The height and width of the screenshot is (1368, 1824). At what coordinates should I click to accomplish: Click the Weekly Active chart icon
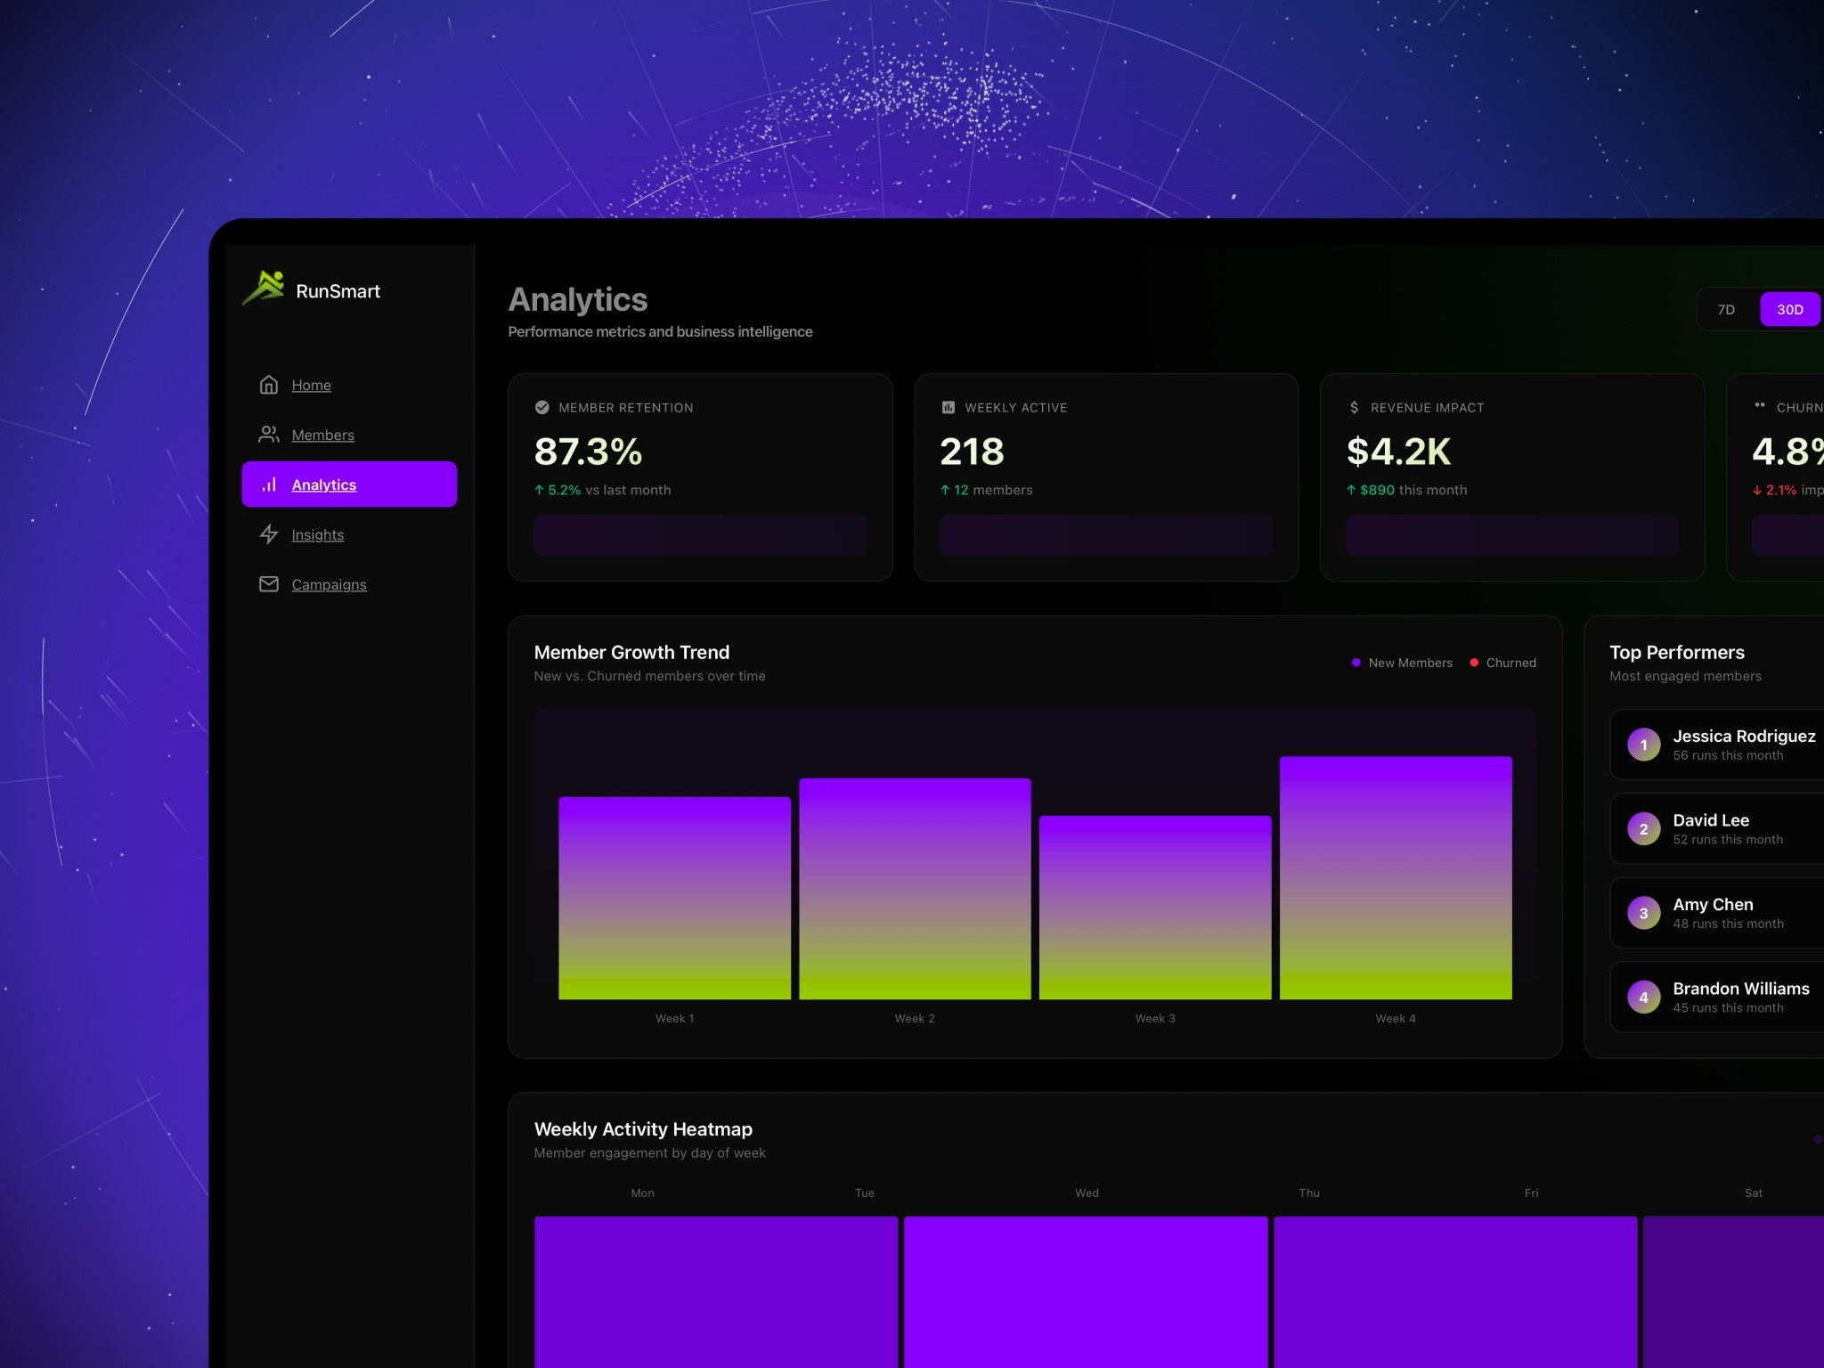(x=948, y=407)
